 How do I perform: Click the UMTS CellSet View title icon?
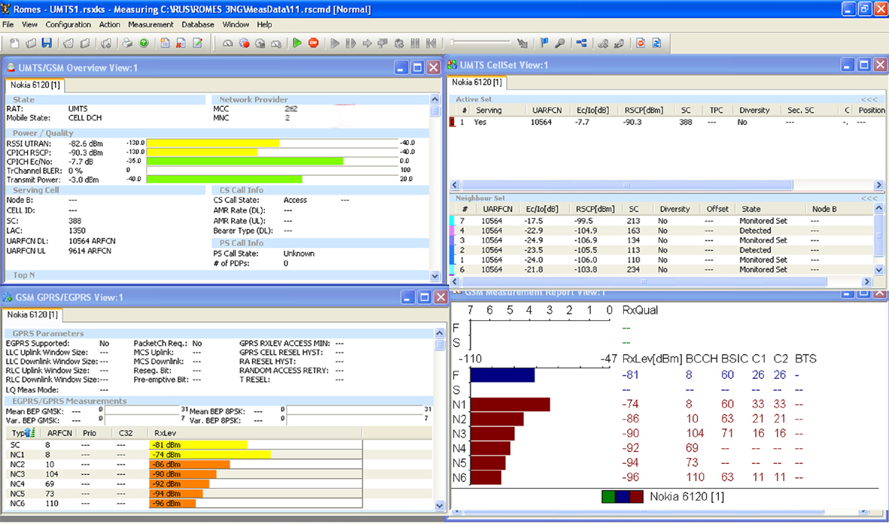pos(452,65)
